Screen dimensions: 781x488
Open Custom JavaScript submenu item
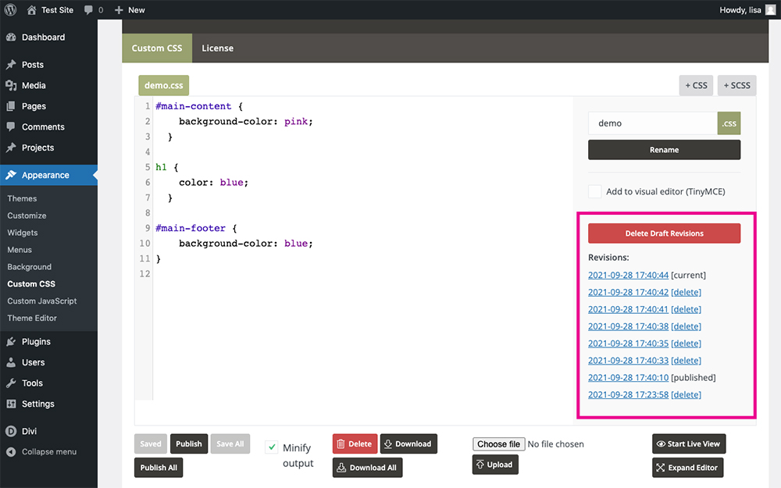(x=42, y=301)
